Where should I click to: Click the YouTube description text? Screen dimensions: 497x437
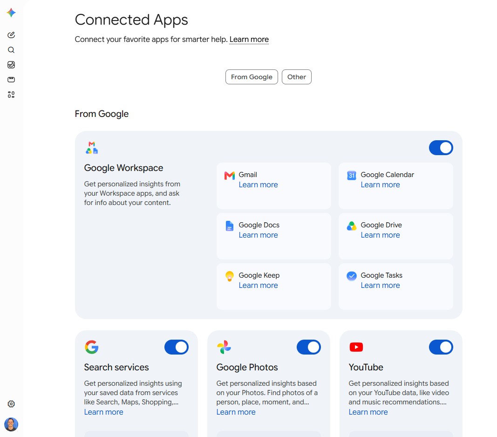[x=399, y=393]
